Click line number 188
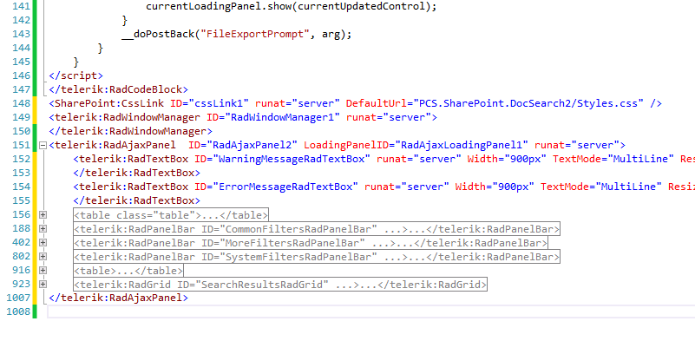Image resolution: width=695 pixels, height=341 pixels. [x=22, y=228]
